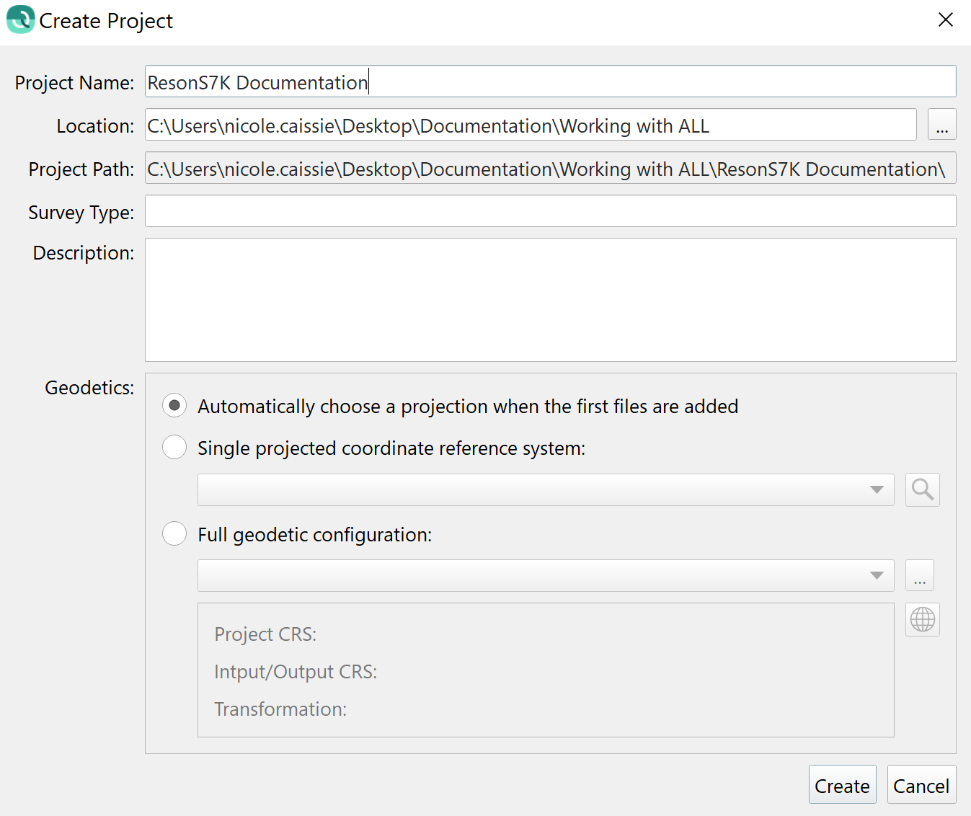This screenshot has width=971, height=816.
Task: Click inside the Description text area
Action: pyautogui.click(x=550, y=300)
